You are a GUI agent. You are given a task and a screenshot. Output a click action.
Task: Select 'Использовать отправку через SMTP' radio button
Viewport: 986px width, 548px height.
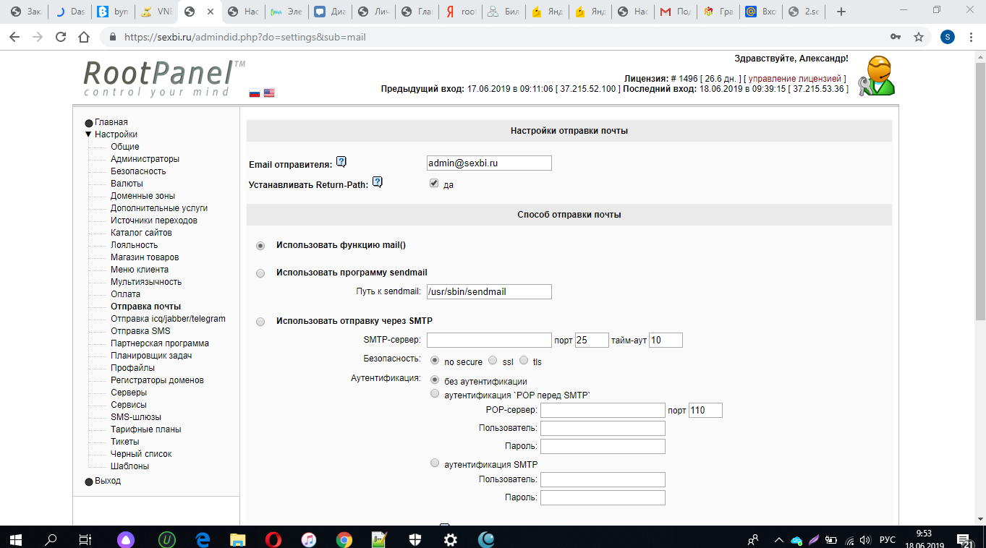(260, 321)
